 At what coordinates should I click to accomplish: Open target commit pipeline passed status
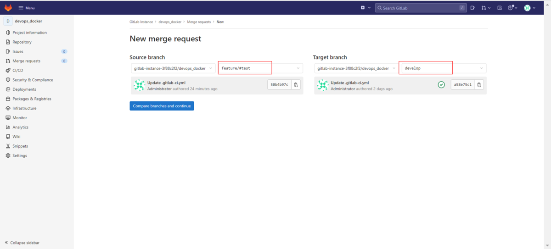tap(441, 85)
